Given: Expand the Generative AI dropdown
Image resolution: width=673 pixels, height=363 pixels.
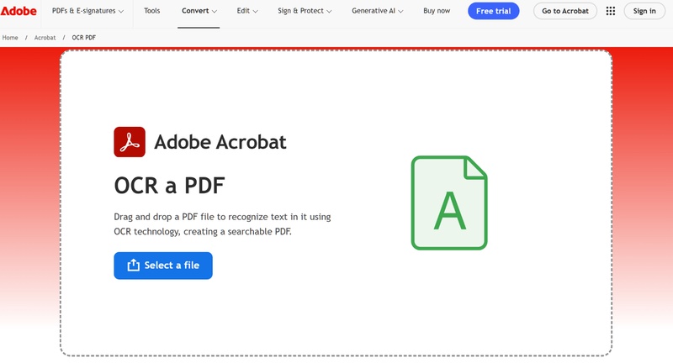Looking at the screenshot, I should pyautogui.click(x=377, y=11).
